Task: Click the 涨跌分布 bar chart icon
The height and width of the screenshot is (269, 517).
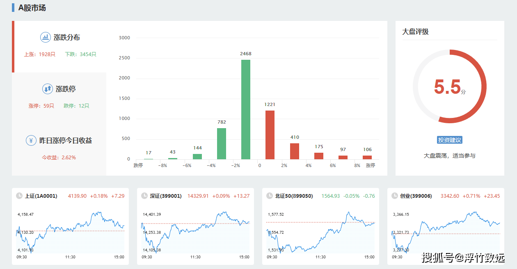Action: tap(45, 37)
